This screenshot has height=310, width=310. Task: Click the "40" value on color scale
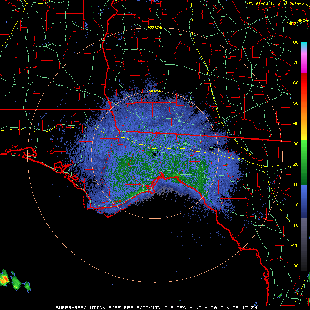click(296, 124)
